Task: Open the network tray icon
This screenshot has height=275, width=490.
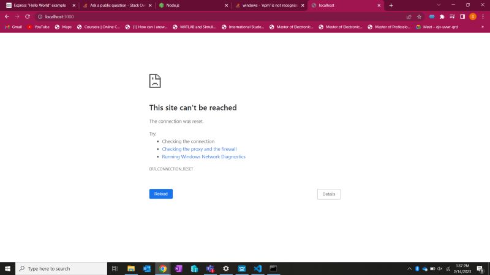Action: click(448, 268)
